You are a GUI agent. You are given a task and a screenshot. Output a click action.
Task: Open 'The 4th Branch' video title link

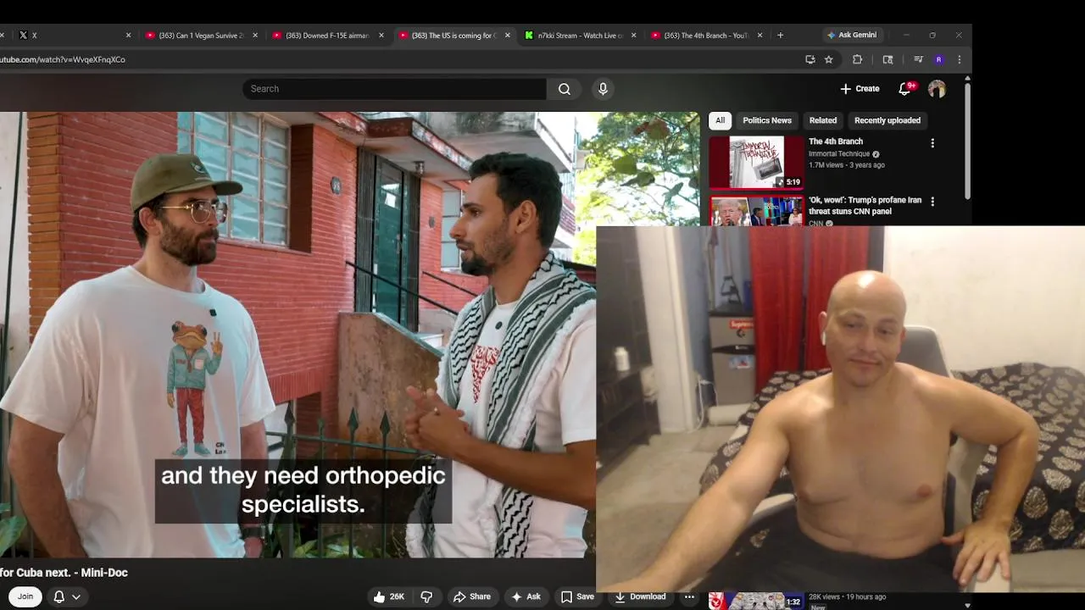(x=836, y=141)
